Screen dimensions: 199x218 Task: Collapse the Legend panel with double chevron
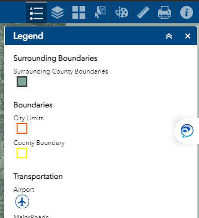point(169,36)
